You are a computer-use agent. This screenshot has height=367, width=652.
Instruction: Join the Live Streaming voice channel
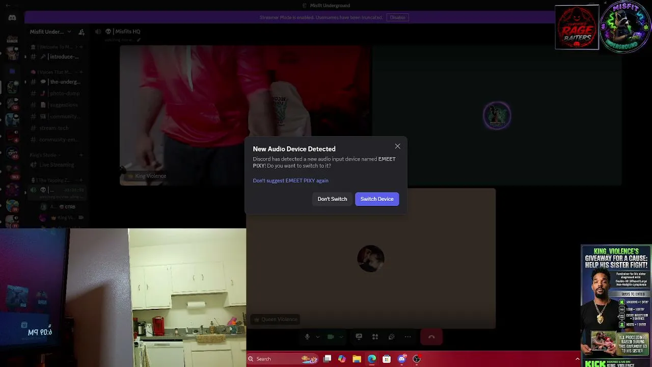tap(56, 165)
